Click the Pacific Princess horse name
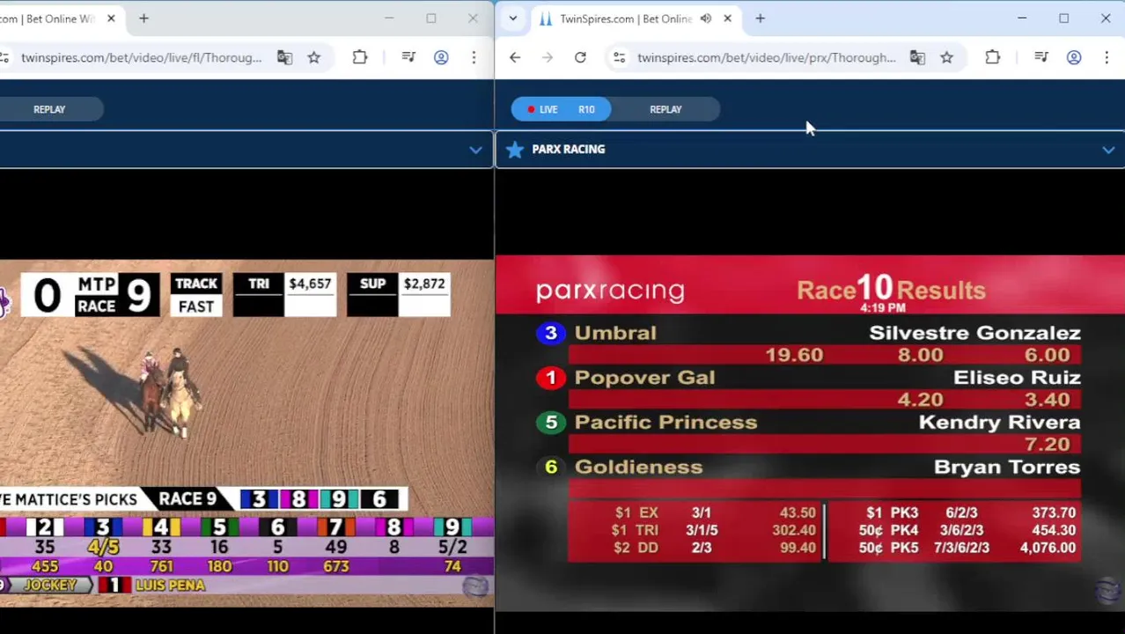Viewport: 1125px width, 634px height. click(665, 423)
